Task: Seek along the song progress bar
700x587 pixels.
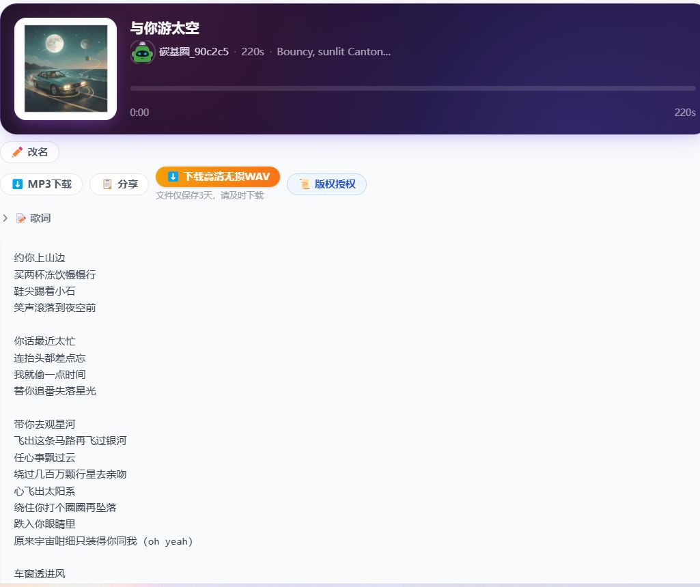Action: pyautogui.click(x=412, y=89)
